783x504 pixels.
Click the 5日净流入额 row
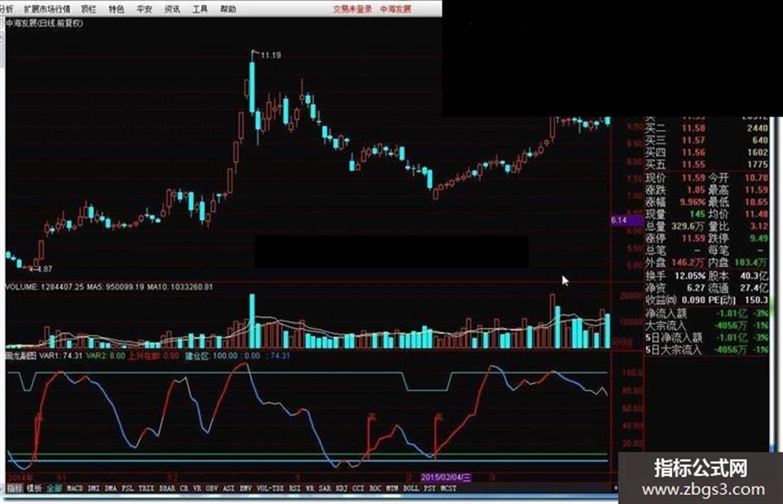[x=707, y=338]
